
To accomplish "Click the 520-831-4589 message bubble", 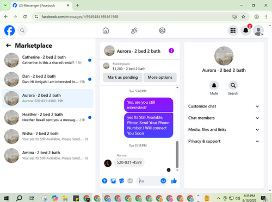I will tap(129, 162).
